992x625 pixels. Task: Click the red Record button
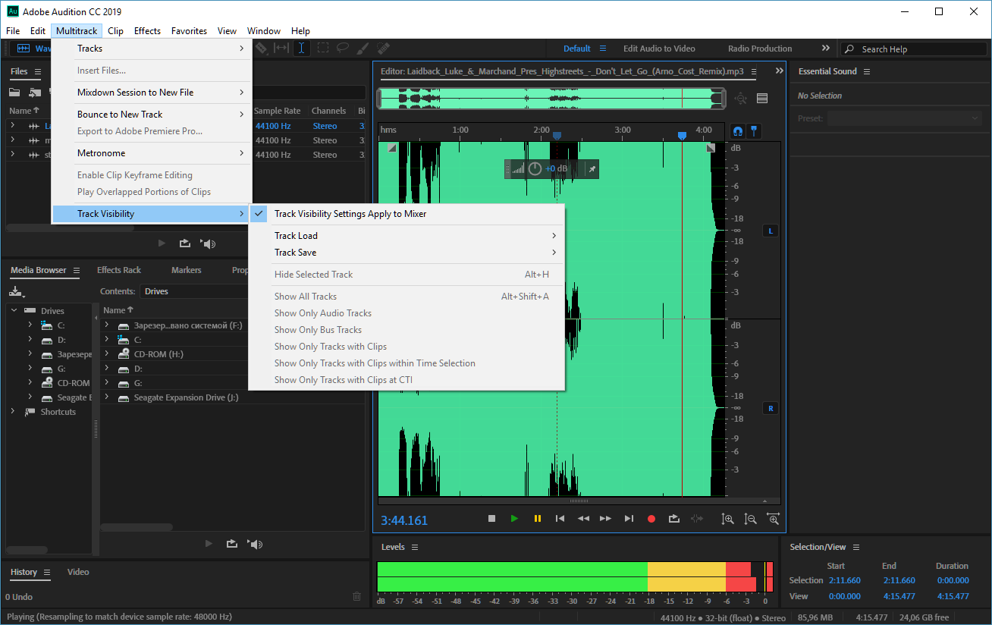pos(651,519)
